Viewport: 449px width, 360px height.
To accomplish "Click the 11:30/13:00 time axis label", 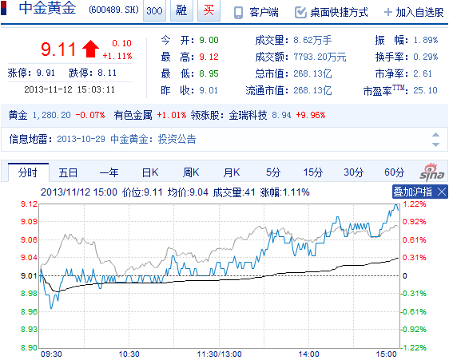I will pos(220,354).
